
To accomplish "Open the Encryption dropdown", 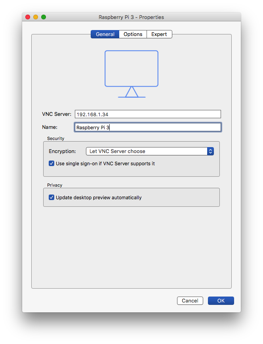I will (x=150, y=151).
